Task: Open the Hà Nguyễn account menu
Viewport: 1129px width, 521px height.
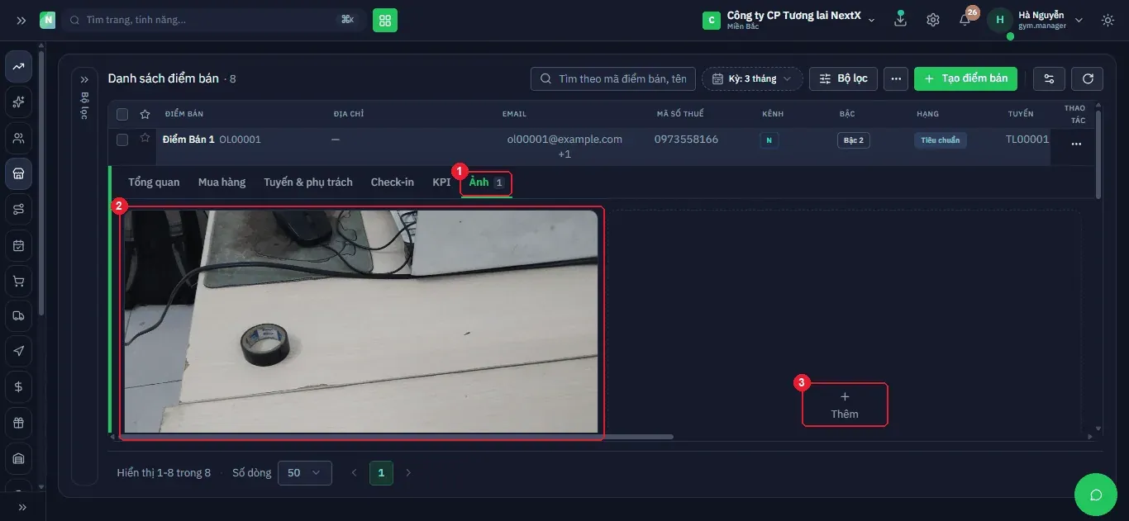Action: 1036,20
